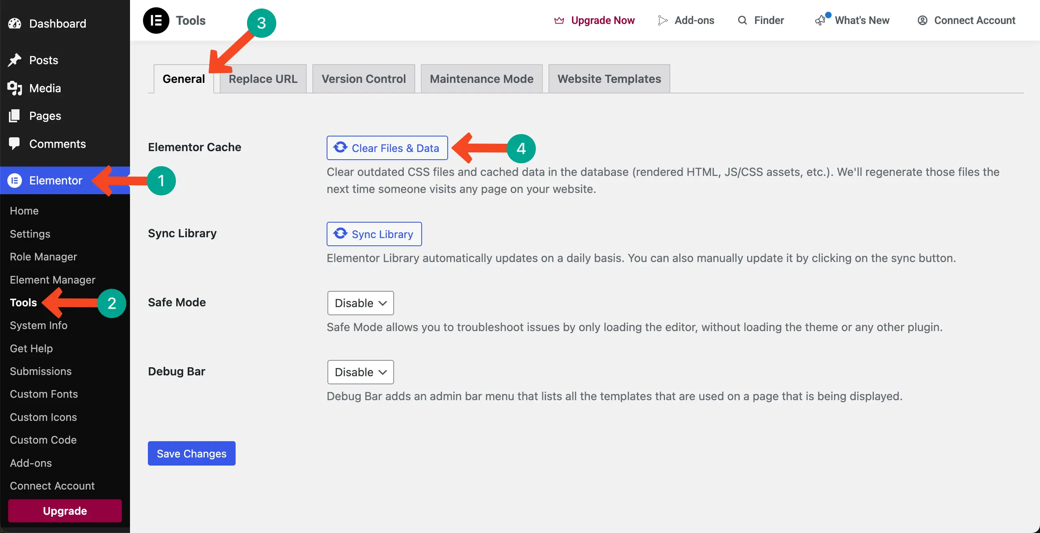
Task: Switch to the Replace URL tab
Action: pyautogui.click(x=262, y=78)
